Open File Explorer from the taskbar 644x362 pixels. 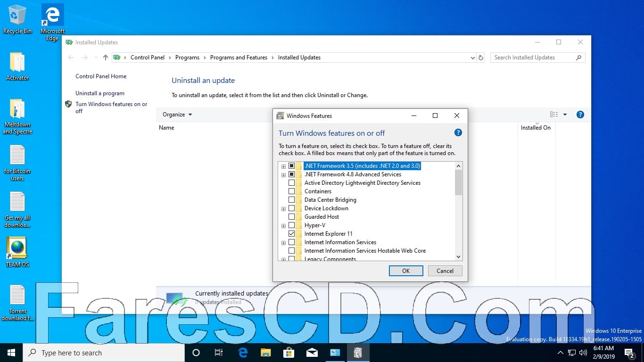pyautogui.click(x=266, y=353)
